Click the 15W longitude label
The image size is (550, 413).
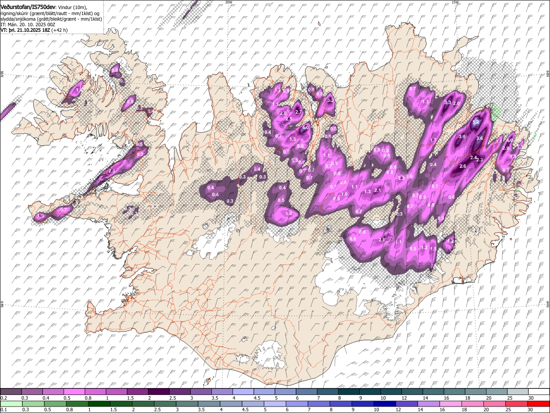coord(455,2)
